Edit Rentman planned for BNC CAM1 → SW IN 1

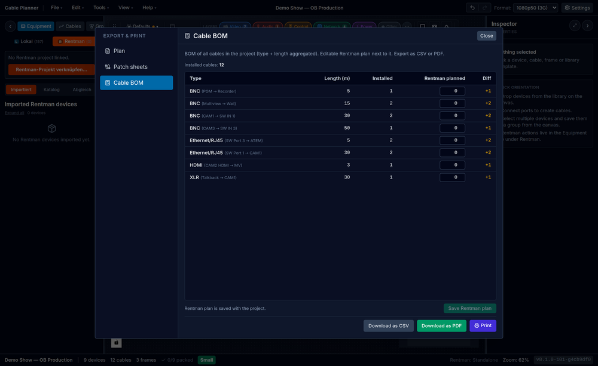[452, 116]
